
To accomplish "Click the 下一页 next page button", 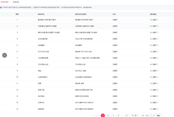I will (x=135, y=115).
